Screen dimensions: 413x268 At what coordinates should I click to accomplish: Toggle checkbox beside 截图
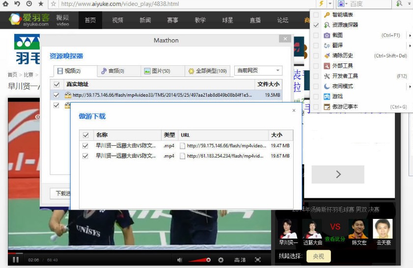316,35
